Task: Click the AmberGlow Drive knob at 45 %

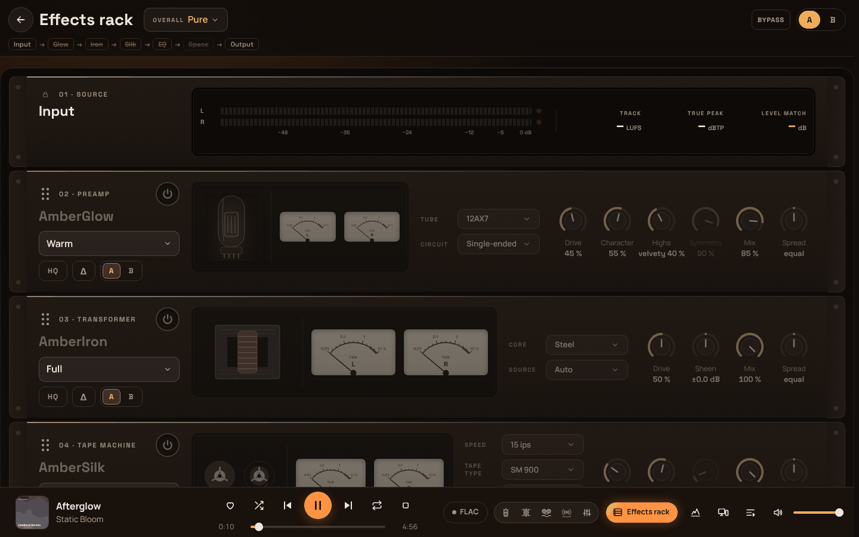Action: coord(573,221)
